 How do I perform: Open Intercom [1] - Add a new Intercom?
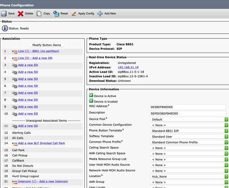click(43, 181)
